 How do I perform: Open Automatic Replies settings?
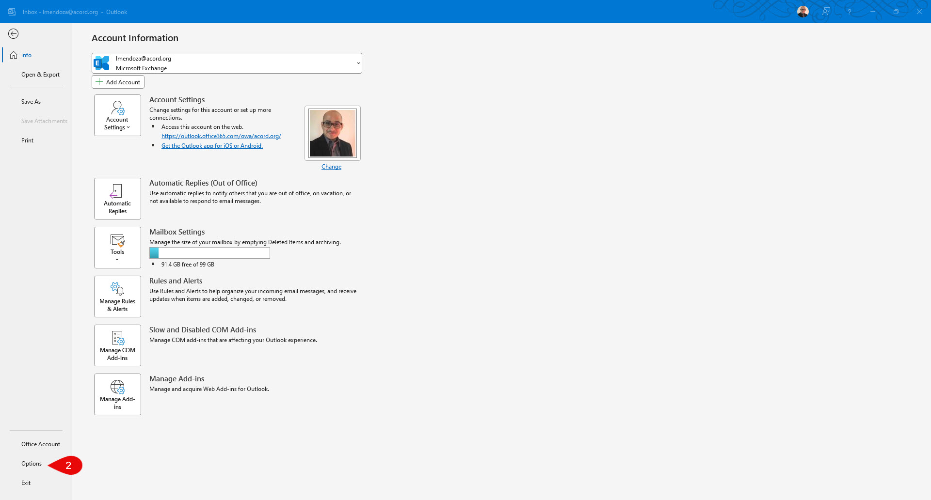(x=117, y=199)
